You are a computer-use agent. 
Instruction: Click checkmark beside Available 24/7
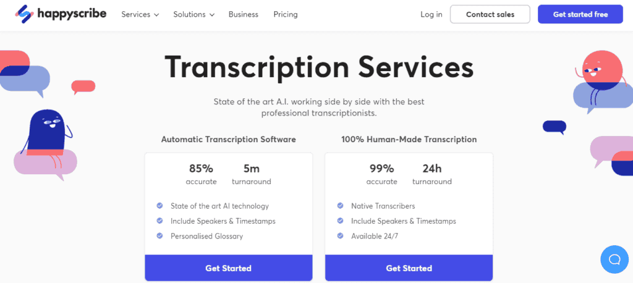340,235
